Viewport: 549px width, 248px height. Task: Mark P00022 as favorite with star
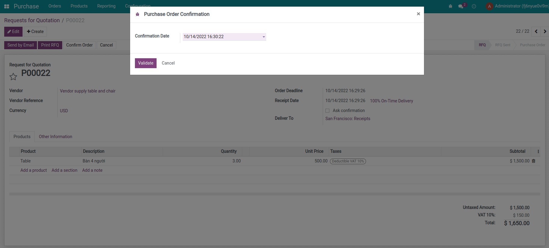(13, 77)
